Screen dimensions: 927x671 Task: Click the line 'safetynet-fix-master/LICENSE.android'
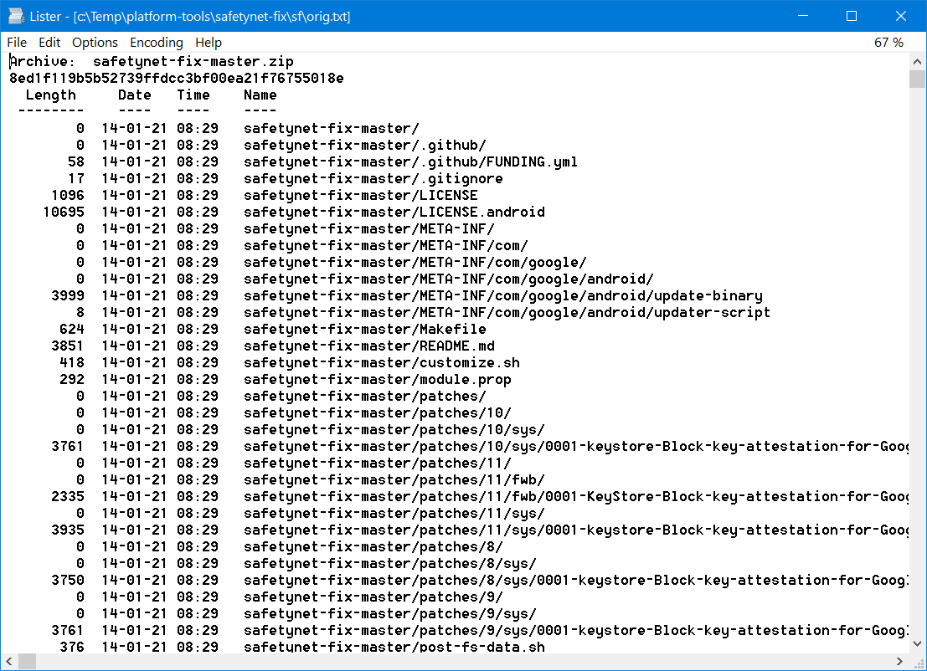(x=394, y=212)
